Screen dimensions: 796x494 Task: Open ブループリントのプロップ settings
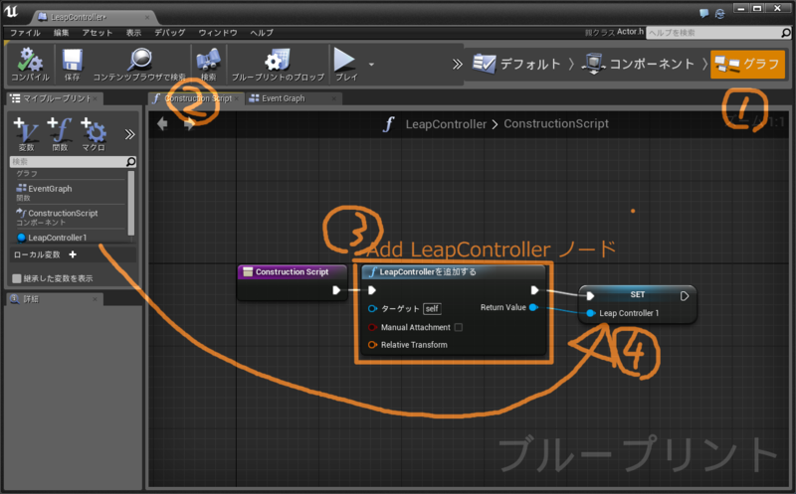(x=278, y=64)
